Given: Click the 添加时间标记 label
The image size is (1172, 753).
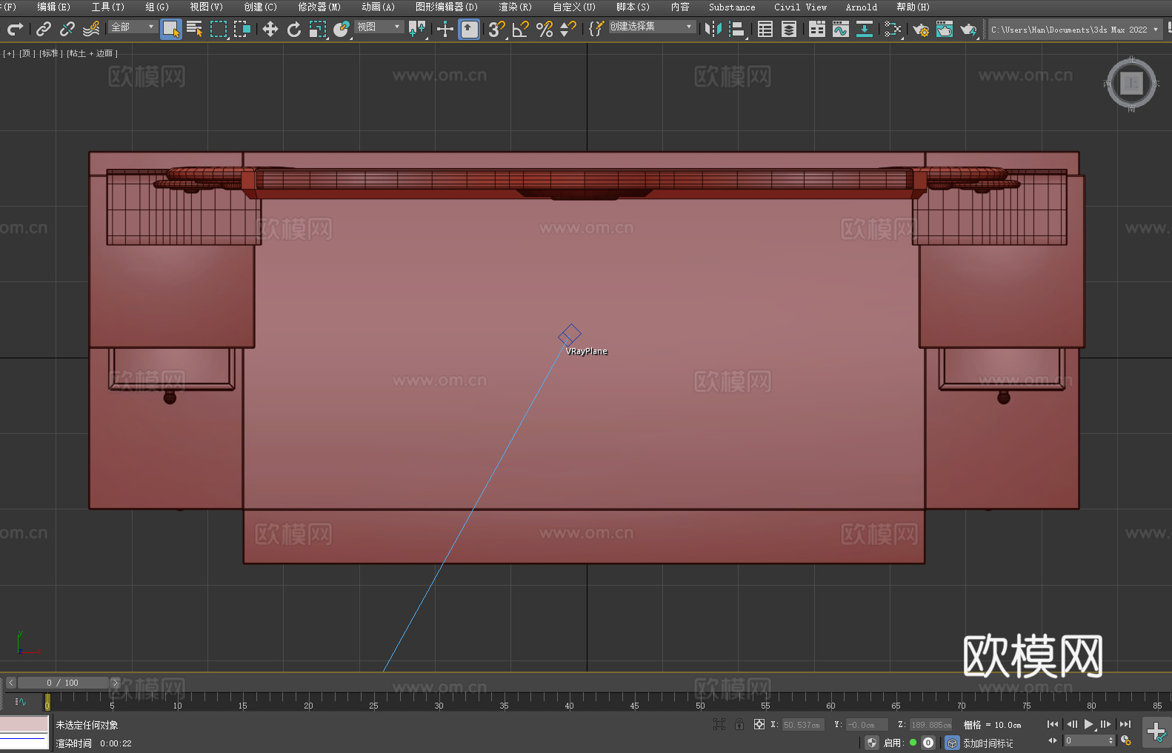Looking at the screenshot, I should 988,743.
